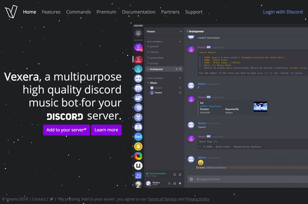This screenshot has height=204, width=308.
Task: Collapse the VOICE CHANNELS category
Action: (x=146, y=78)
